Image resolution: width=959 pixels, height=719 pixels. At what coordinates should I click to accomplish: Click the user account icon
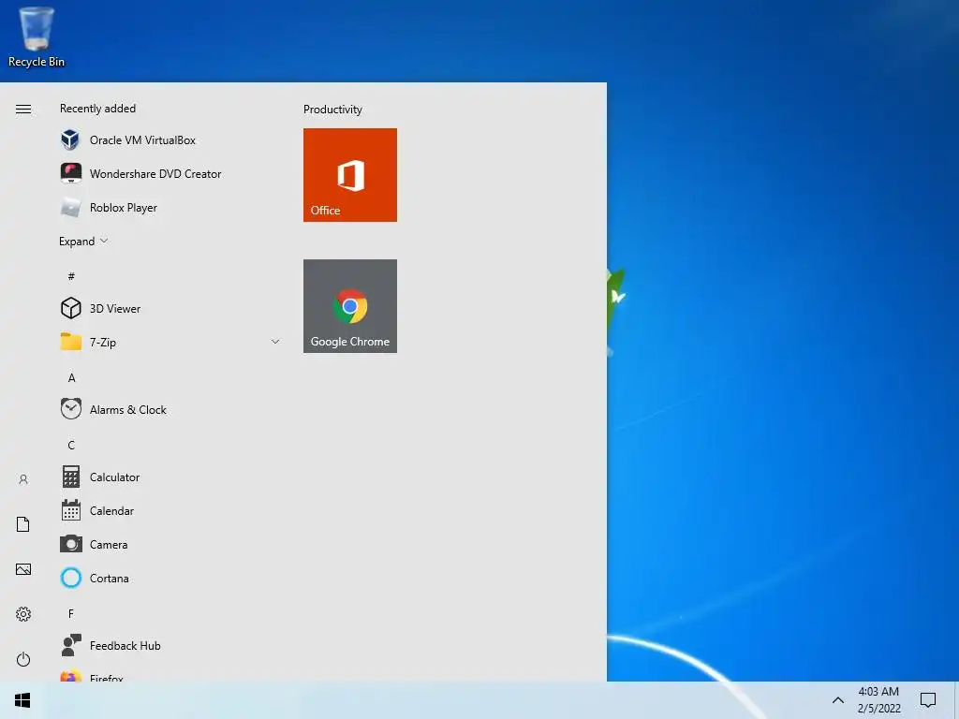23,480
